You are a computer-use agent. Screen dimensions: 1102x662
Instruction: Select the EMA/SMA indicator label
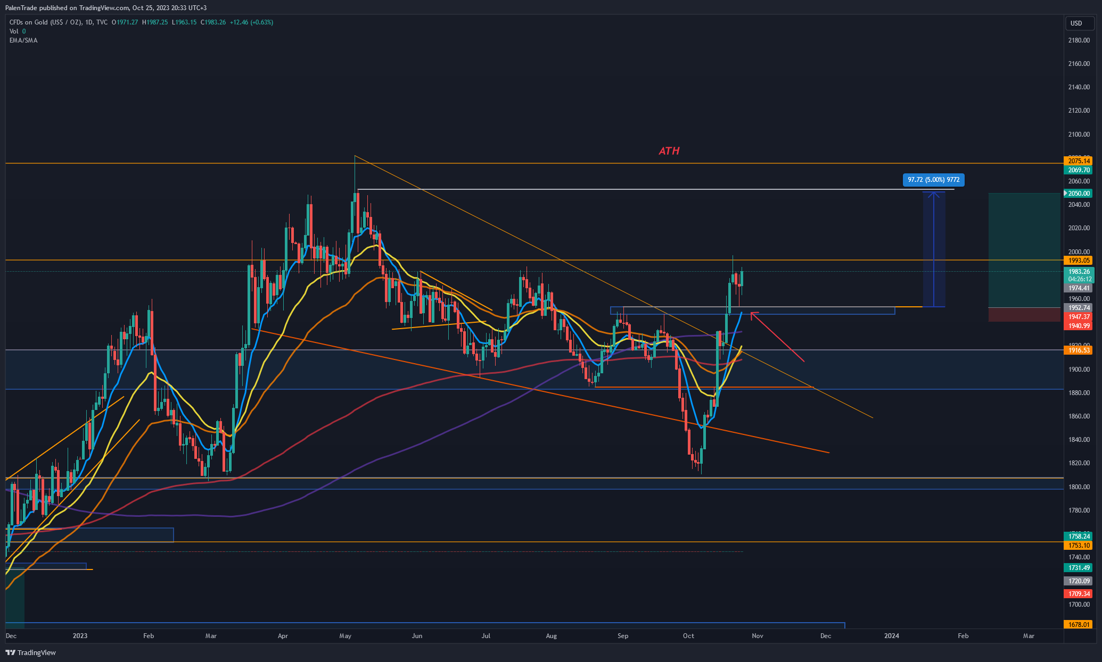click(x=23, y=40)
